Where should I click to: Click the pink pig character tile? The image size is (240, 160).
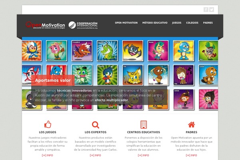coord(56,51)
